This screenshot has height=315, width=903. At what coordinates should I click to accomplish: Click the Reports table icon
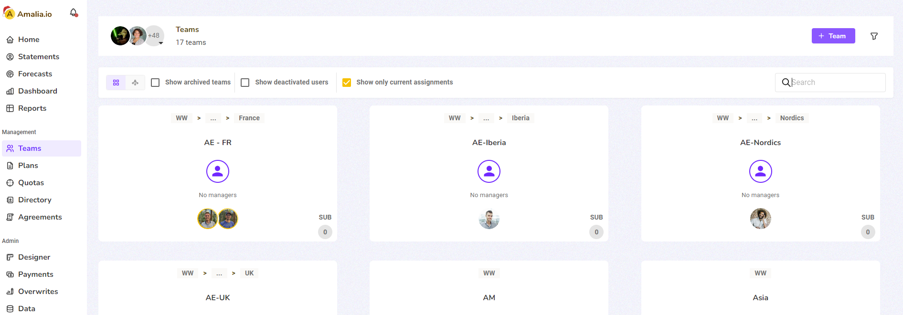[x=10, y=108]
